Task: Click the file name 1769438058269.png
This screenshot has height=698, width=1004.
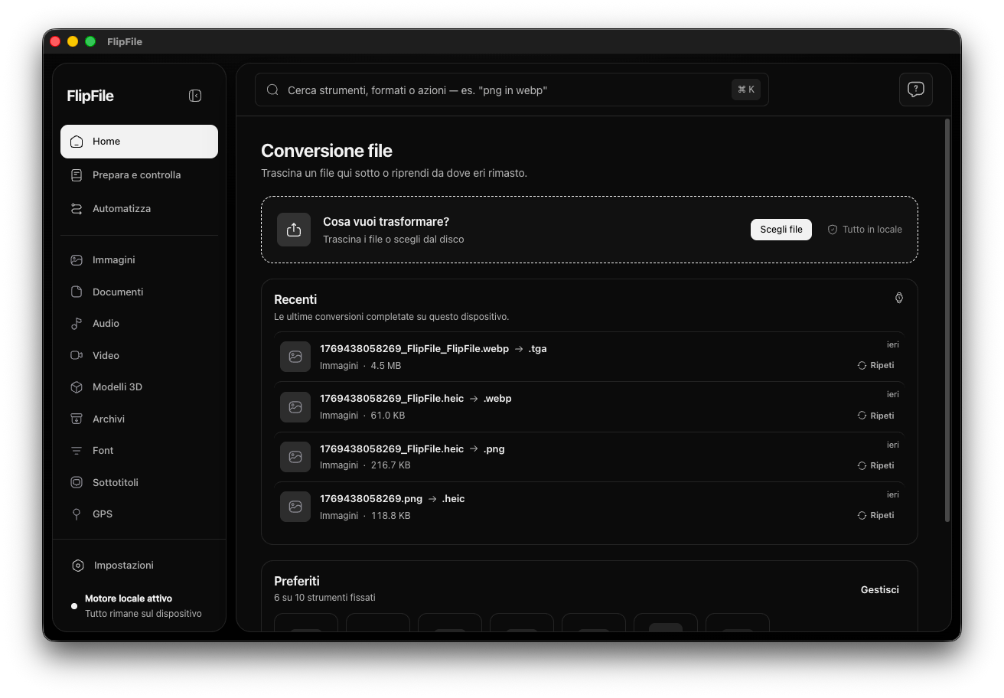Action: point(371,499)
